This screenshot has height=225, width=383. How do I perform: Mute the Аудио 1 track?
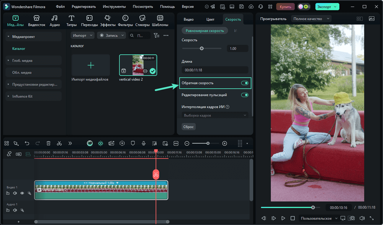[x=15, y=210]
